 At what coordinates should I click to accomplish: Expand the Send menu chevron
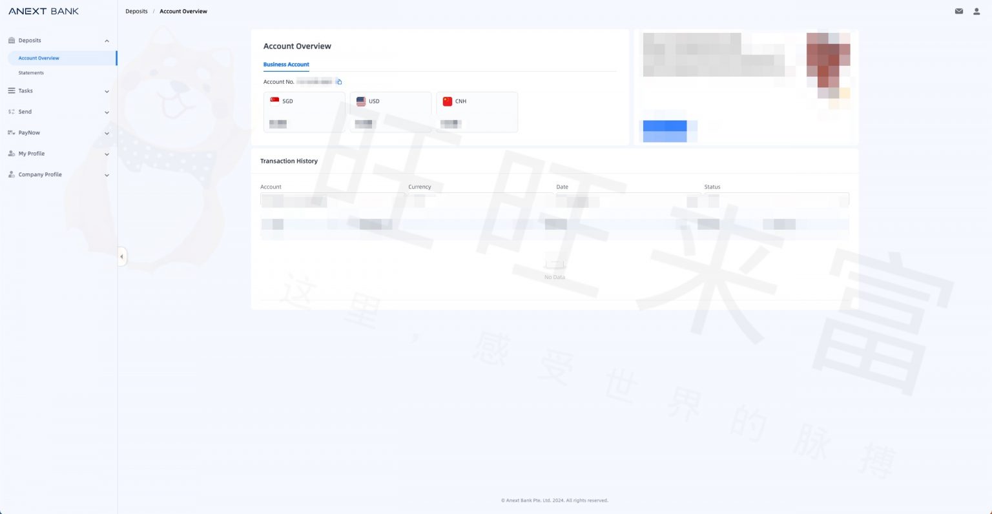(107, 112)
